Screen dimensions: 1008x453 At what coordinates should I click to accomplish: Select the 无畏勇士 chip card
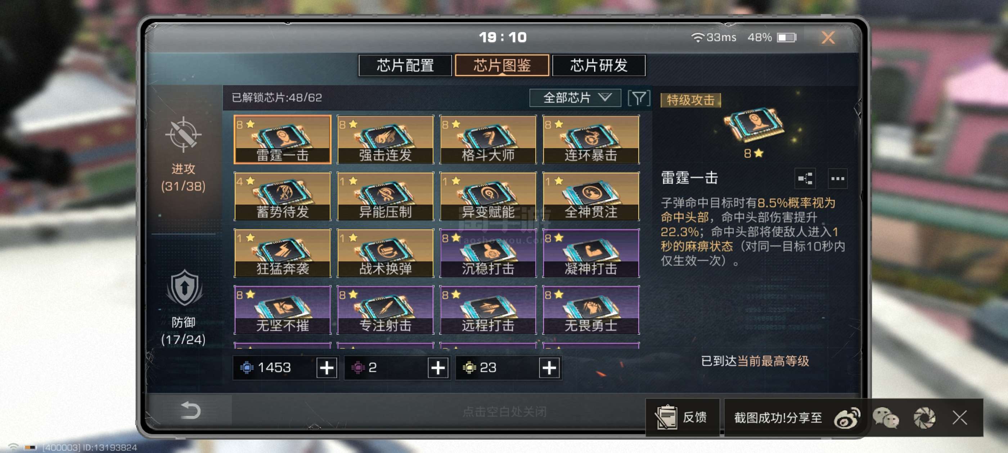click(x=591, y=310)
